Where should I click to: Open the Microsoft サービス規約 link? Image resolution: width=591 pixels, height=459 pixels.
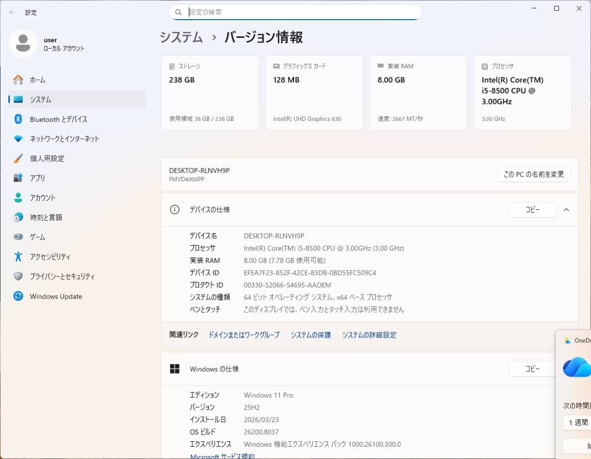pyautogui.click(x=223, y=456)
